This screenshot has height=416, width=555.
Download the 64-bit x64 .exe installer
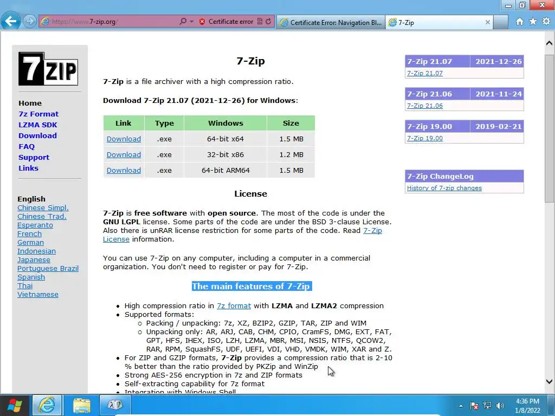pos(124,139)
